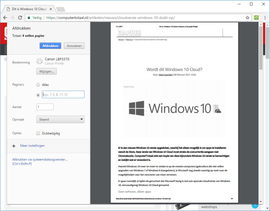Image resolution: width=270 pixels, height=211 pixels.
Task: Click the page range input field
Action: (63, 94)
